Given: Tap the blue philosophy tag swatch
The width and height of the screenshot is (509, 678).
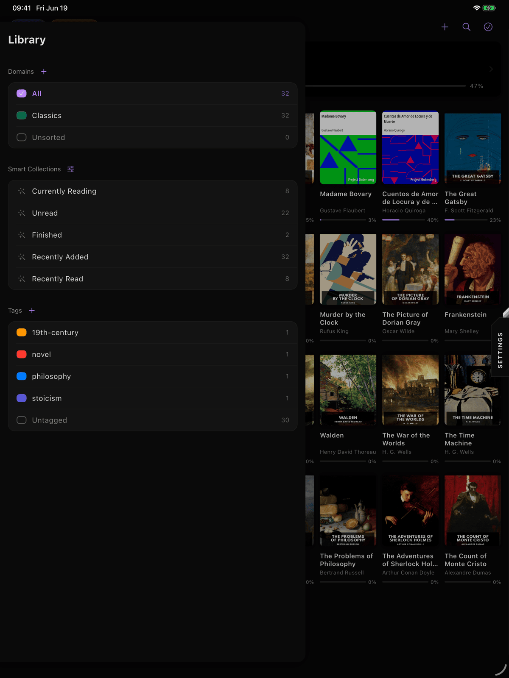Looking at the screenshot, I should [22, 376].
